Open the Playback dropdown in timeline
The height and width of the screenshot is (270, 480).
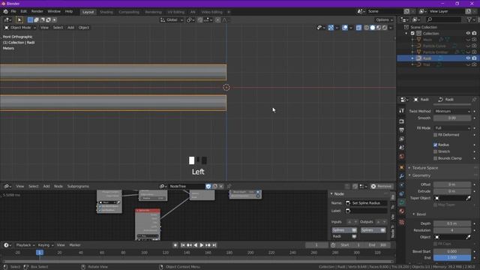click(25, 245)
